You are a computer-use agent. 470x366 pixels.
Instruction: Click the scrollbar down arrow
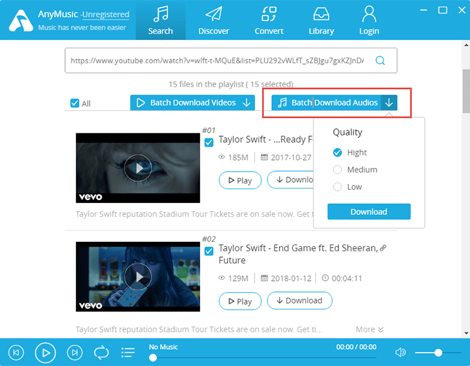[466, 333]
